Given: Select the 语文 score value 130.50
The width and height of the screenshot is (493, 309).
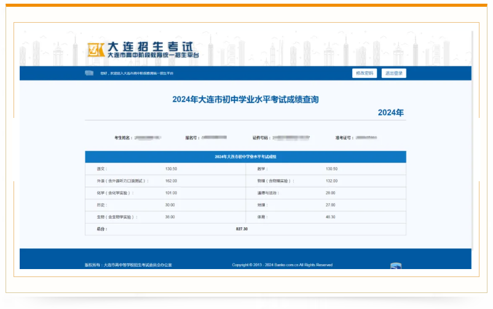Looking at the screenshot, I should [x=171, y=169].
